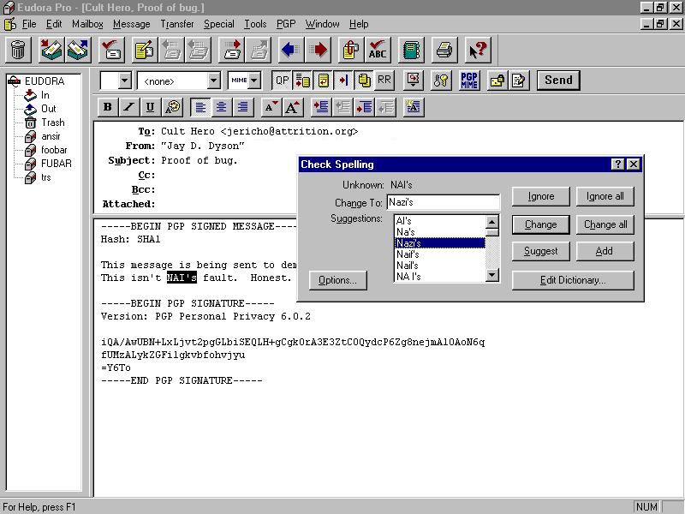Toggle the QP quoted-printable encoding button
This screenshot has height=514, width=685.
tap(282, 81)
